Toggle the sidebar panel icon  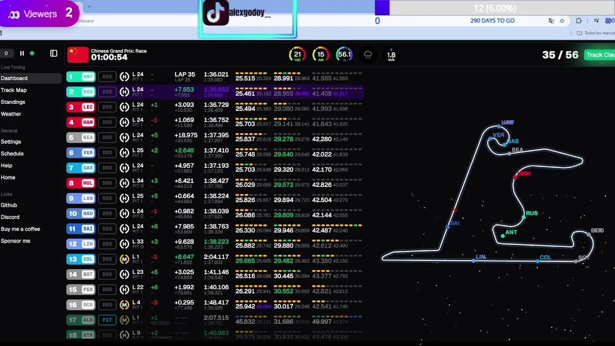pyautogui.click(x=54, y=53)
